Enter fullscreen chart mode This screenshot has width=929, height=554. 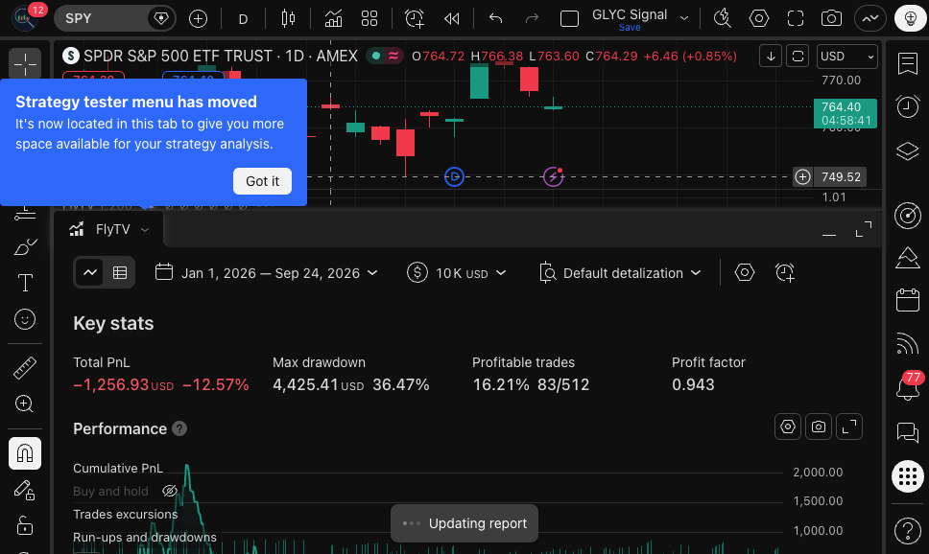point(795,18)
